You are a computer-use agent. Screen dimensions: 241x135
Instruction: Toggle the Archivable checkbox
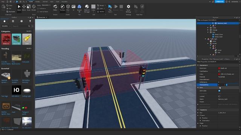[219, 91]
